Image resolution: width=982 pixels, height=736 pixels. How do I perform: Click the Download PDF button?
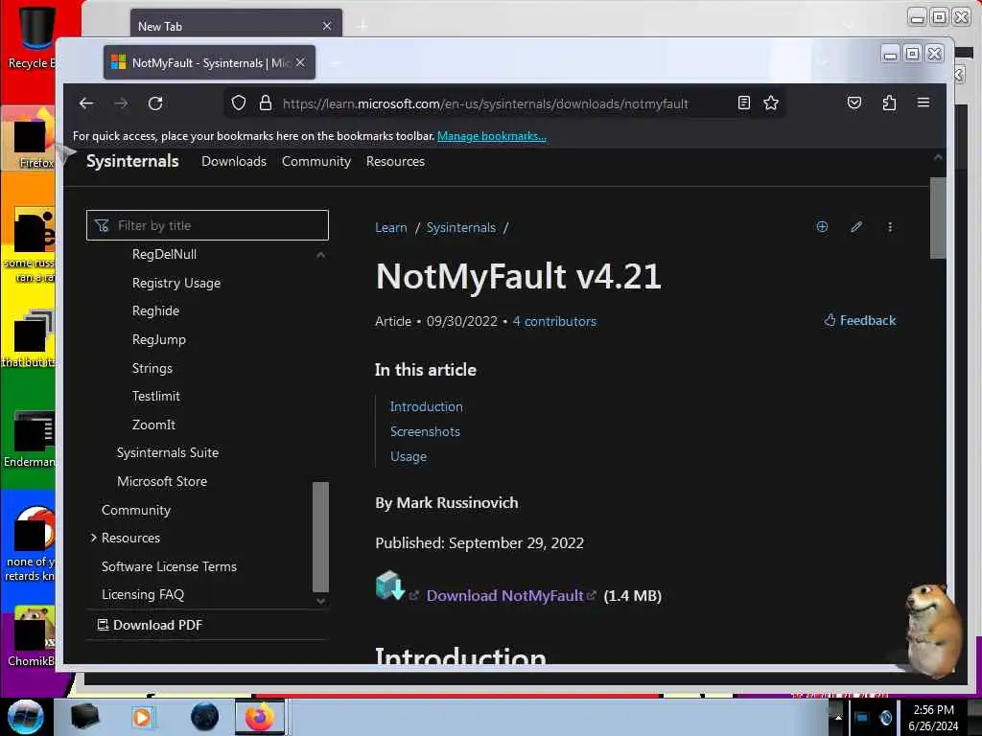(x=151, y=625)
